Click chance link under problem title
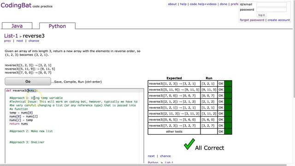Image resolution: width=295 pixels, height=166 pixels. click(x=34, y=41)
